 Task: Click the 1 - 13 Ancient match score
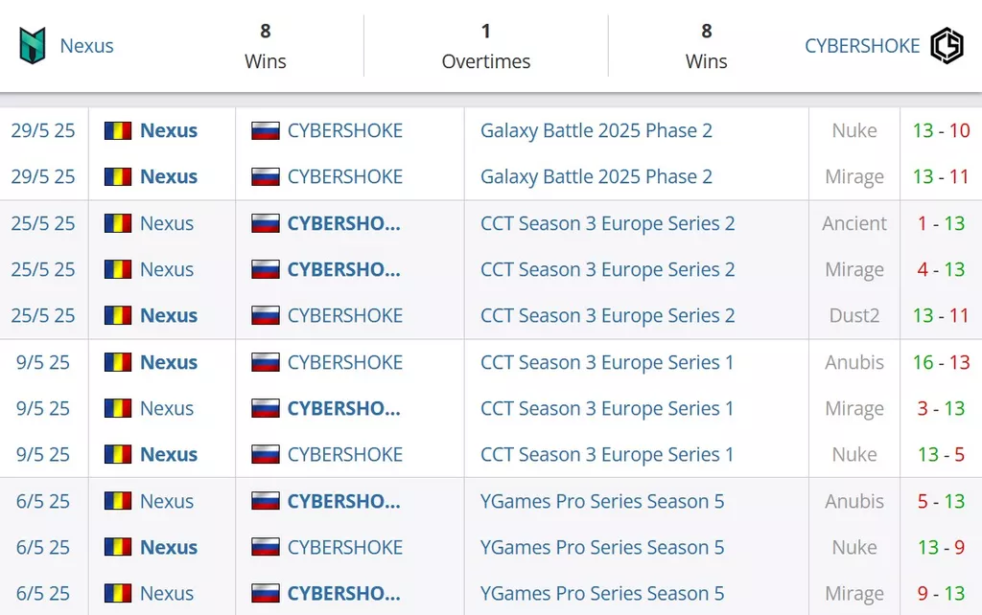pos(942,223)
